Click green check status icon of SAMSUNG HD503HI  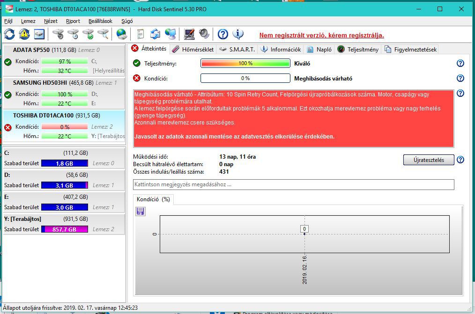8,95
